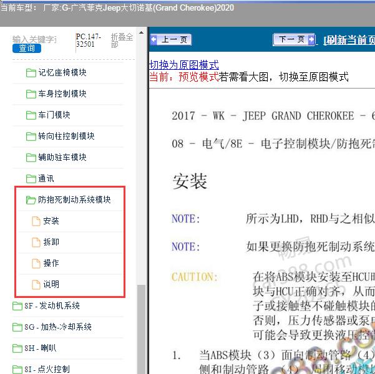Viewport: 375px width, 374px height.
Task: Open the 车门模块 folder icon
Action: [x=31, y=115]
